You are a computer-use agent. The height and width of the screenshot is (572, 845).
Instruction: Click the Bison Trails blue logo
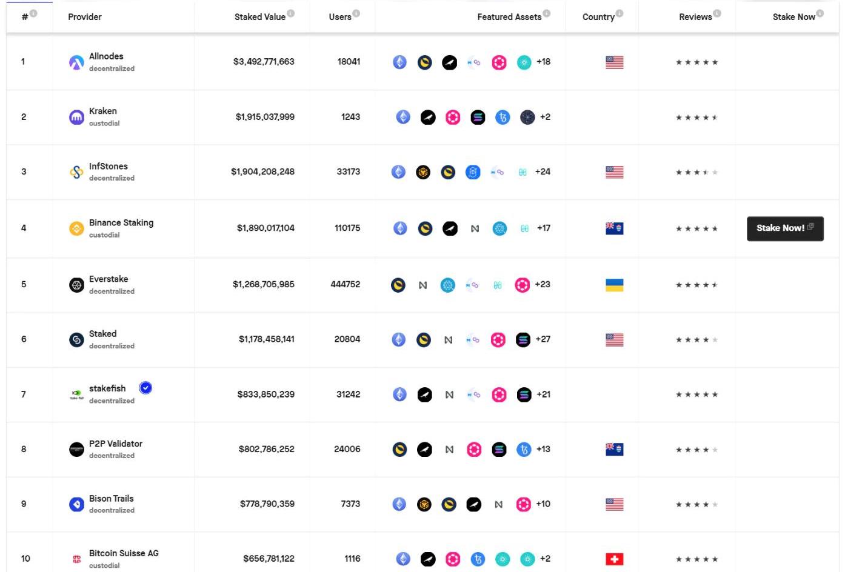tap(76, 504)
